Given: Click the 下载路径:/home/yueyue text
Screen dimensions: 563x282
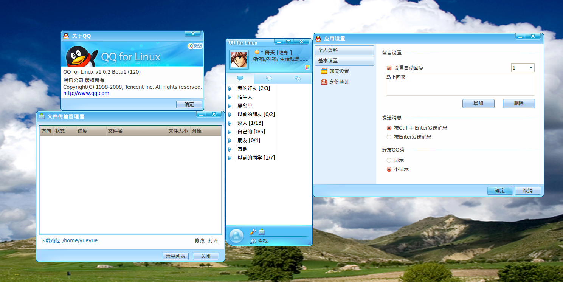Looking at the screenshot, I should 69,240.
